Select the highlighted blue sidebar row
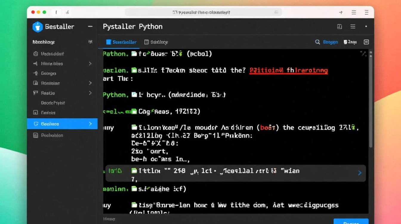 tap(62, 124)
